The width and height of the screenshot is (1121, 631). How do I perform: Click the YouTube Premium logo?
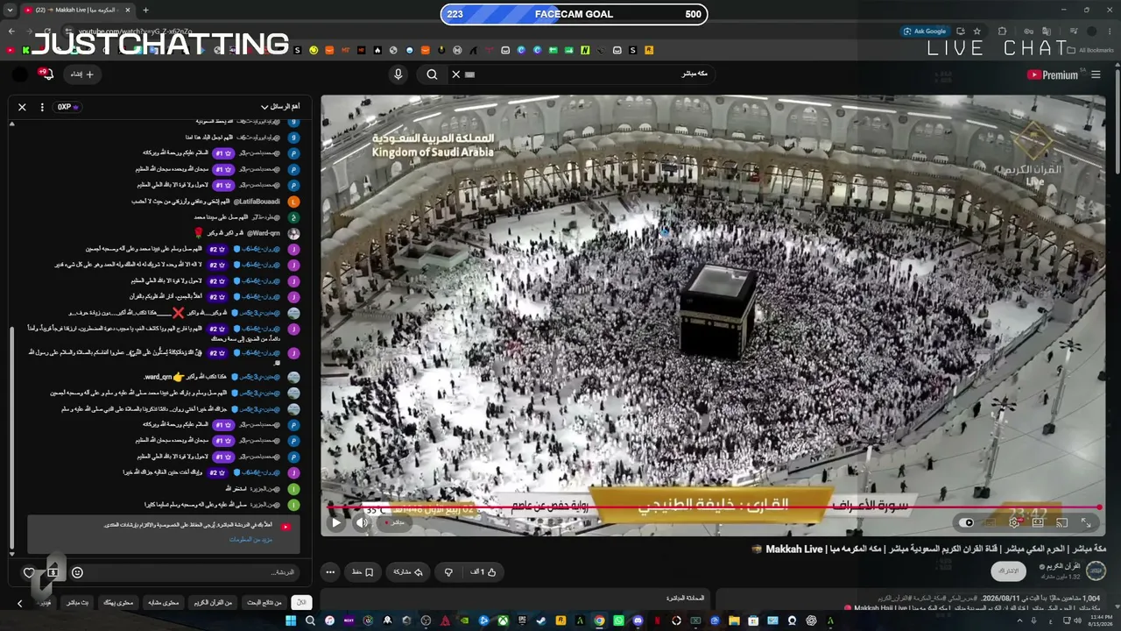[1053, 74]
